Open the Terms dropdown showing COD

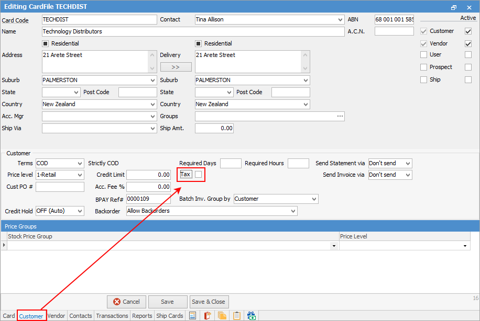click(79, 163)
